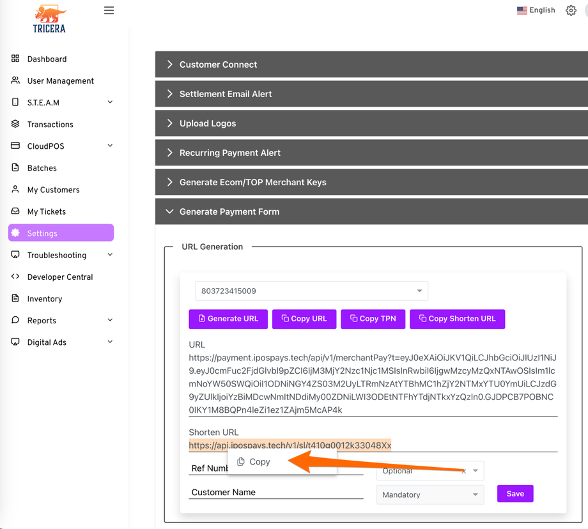Viewport: 588px width, 529px height.
Task: Choose Copy from the context menu
Action: [x=259, y=462]
